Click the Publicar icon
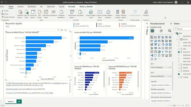 [146, 12]
